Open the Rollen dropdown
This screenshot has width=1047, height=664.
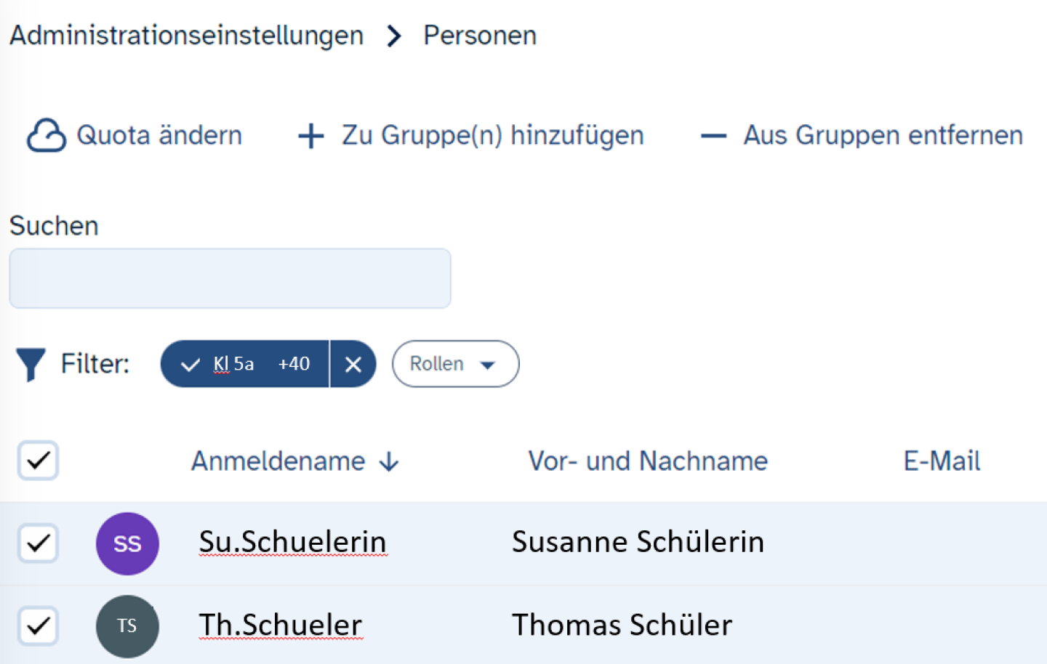click(x=455, y=364)
